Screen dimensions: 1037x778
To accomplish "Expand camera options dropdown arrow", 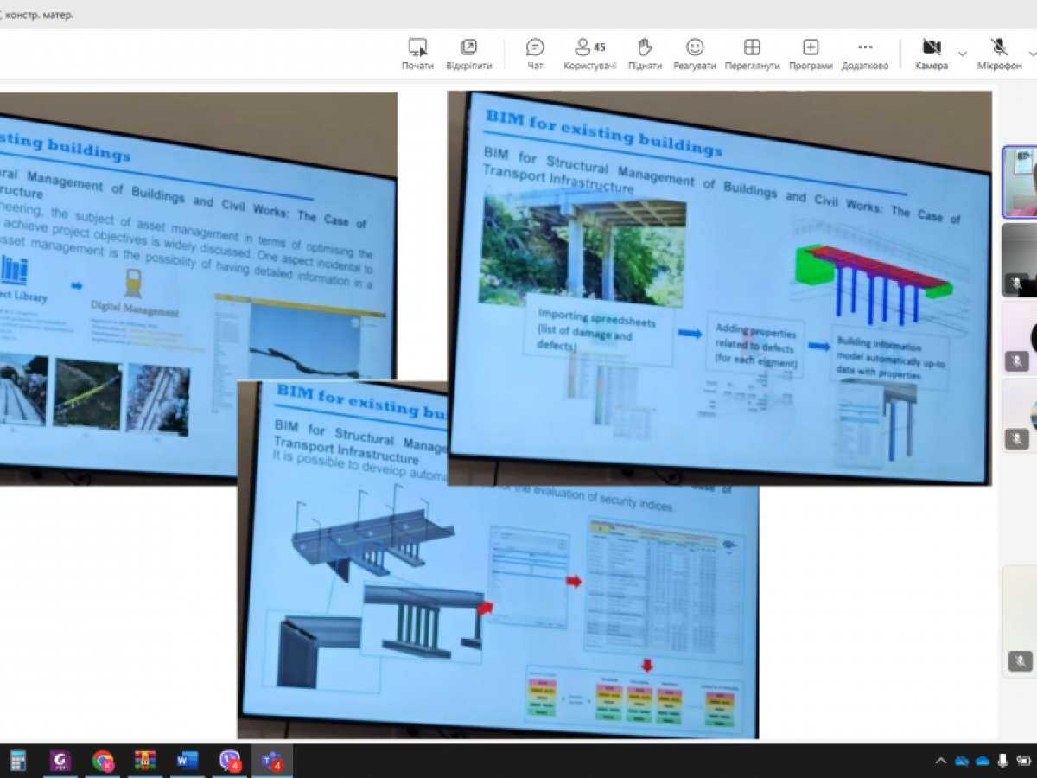I will pyautogui.click(x=963, y=54).
